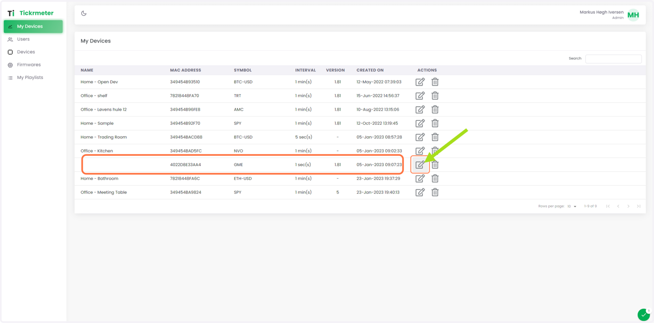Click 'Office - Kitchen' name cell
This screenshot has width=654, height=323.
(97, 151)
